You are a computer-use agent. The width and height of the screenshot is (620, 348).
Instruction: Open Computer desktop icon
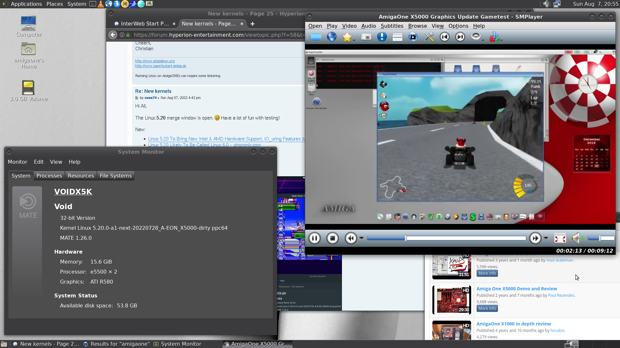(28, 26)
